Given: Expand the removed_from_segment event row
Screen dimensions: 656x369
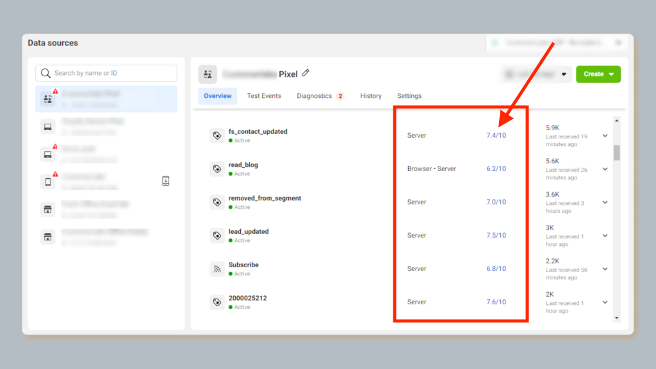Looking at the screenshot, I should coord(605,202).
